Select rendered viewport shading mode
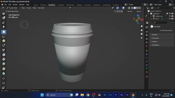This screenshot has height=98, width=175. point(140,8)
